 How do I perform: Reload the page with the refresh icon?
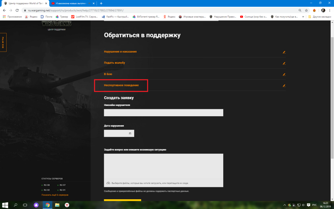coord(18,10)
